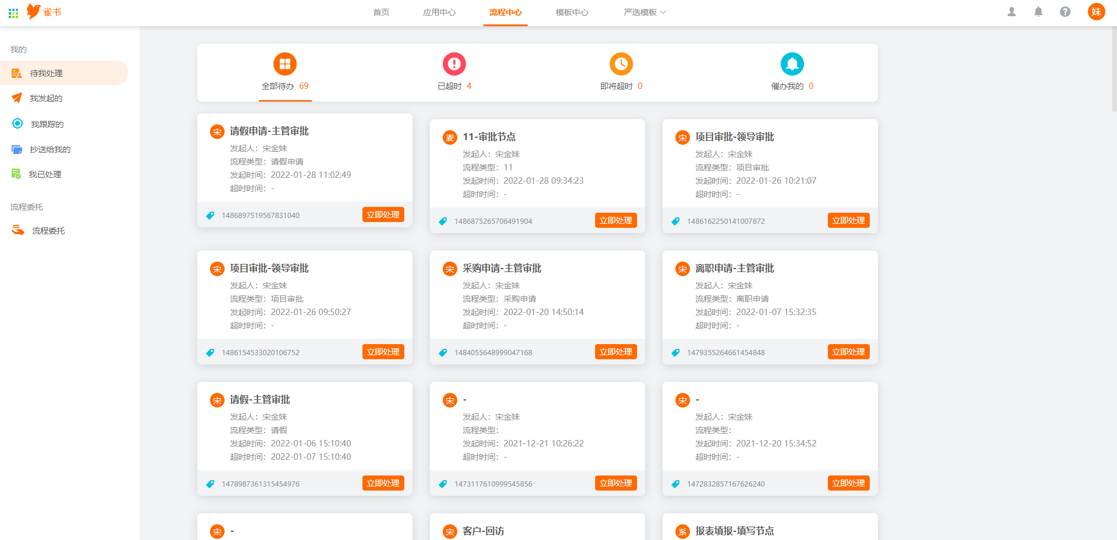Open the notifications bell icon
The height and width of the screenshot is (540, 1117).
(1038, 12)
